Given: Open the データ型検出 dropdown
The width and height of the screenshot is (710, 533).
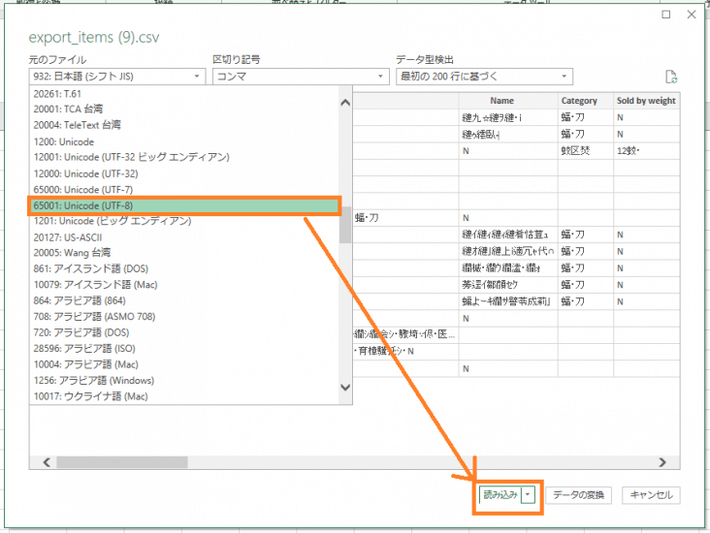Looking at the screenshot, I should point(483,77).
